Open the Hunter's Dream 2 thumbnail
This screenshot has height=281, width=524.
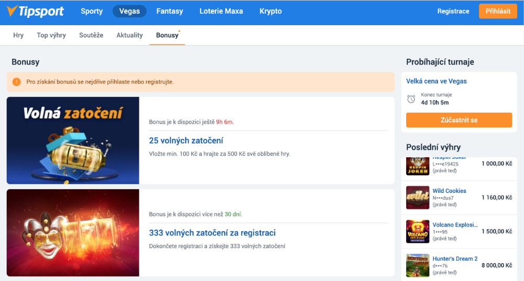pyautogui.click(x=418, y=266)
